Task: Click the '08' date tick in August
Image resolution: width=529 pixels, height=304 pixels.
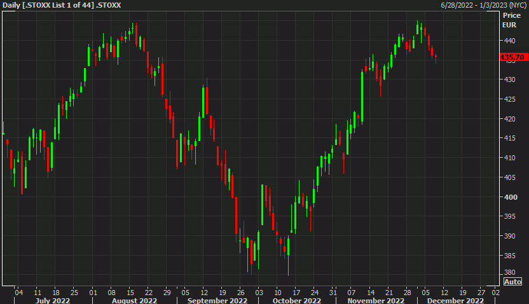Action: pos(111,293)
